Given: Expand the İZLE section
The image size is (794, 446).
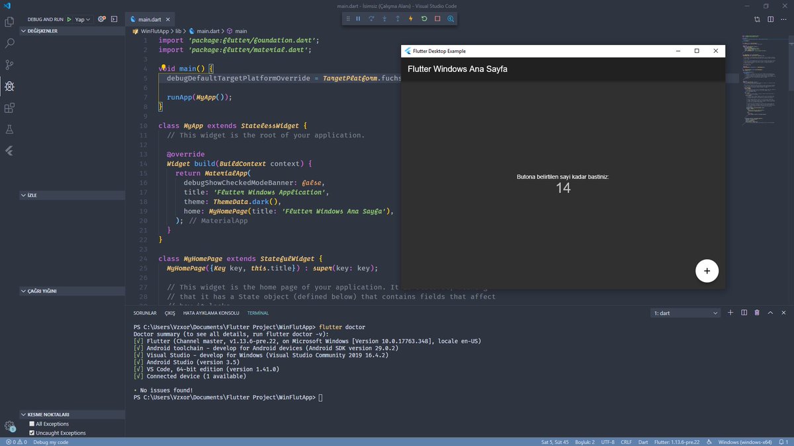Looking at the screenshot, I should [71, 196].
